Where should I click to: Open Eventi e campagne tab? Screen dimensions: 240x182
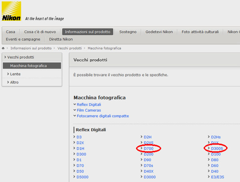(23, 39)
